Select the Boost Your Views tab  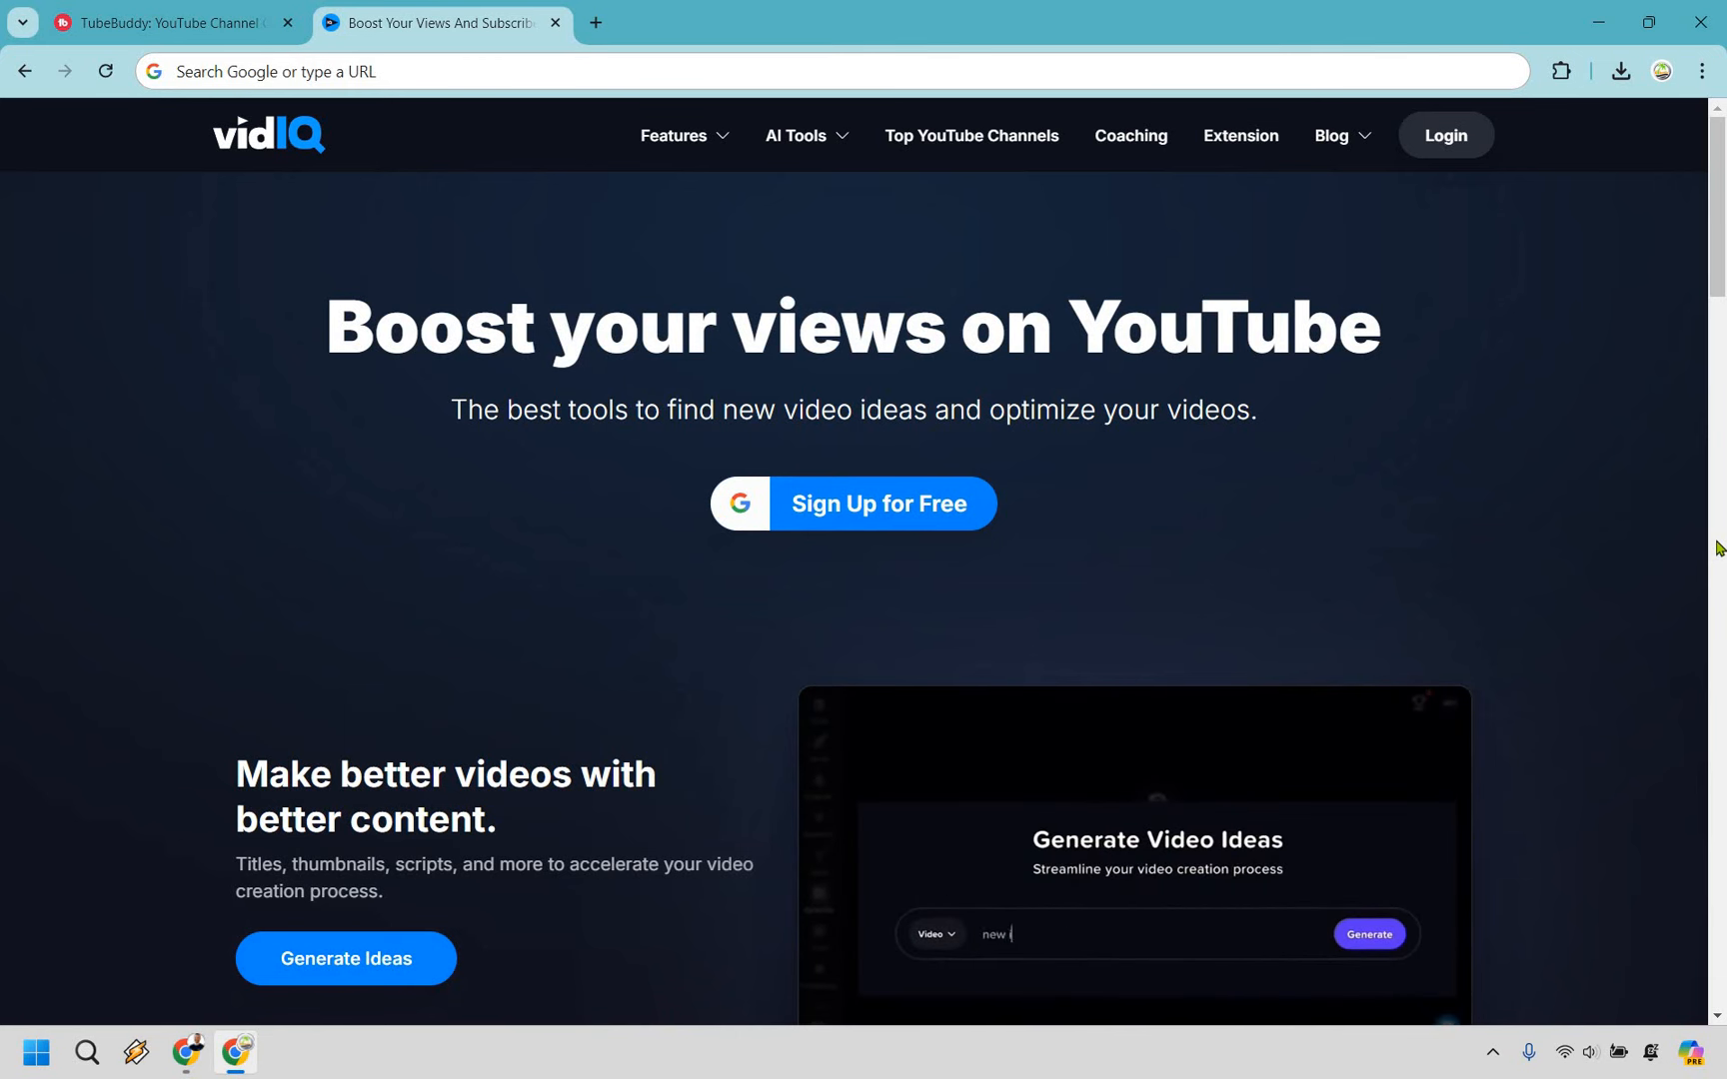(435, 22)
